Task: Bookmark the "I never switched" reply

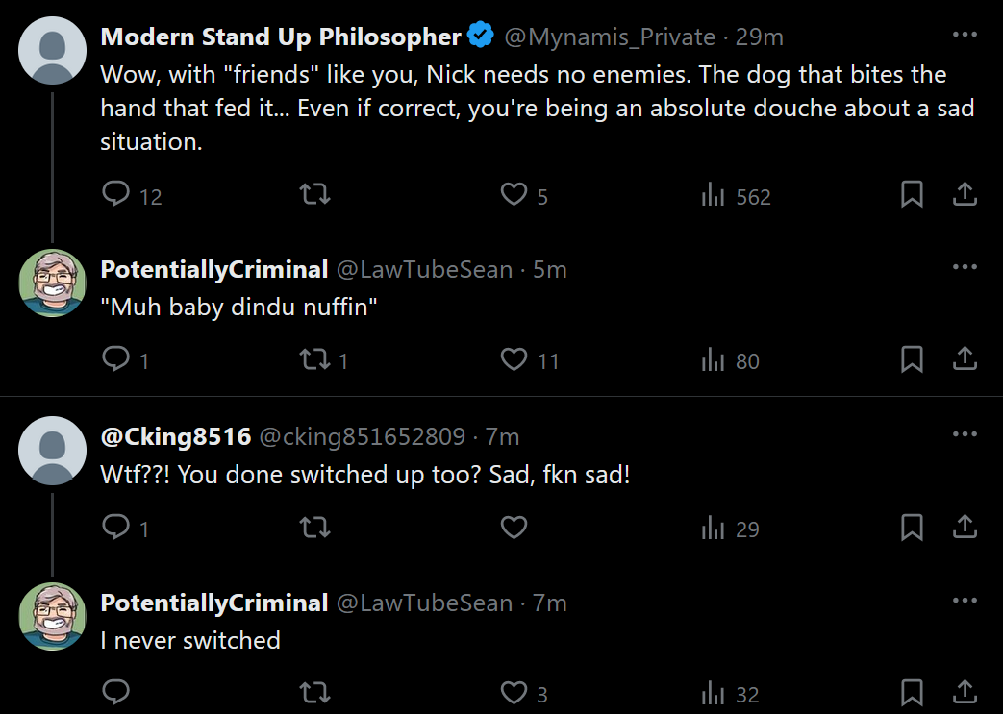Action: tap(912, 693)
